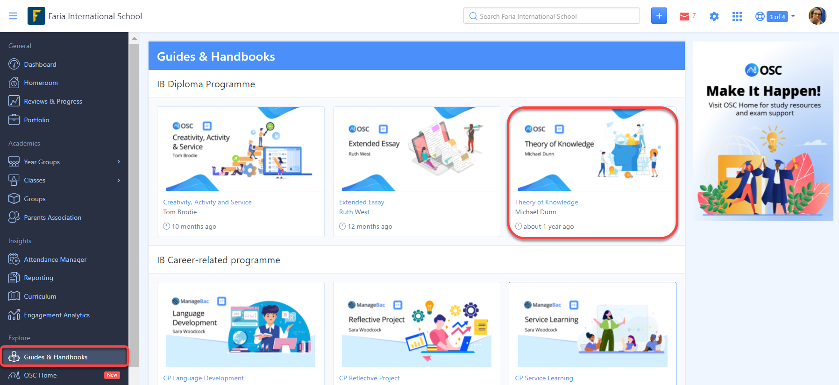The height and width of the screenshot is (385, 839).
Task: Open the 3 of 4 dropdown arrow
Action: (x=793, y=16)
